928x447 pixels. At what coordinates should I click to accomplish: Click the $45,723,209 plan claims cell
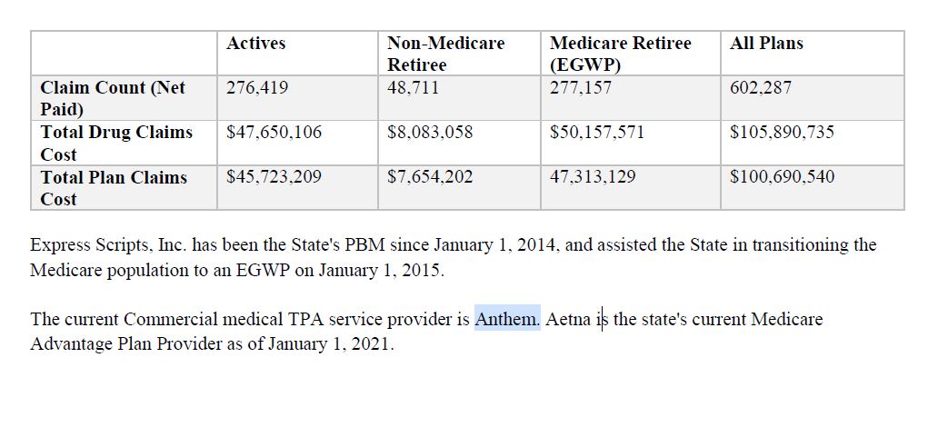click(274, 177)
